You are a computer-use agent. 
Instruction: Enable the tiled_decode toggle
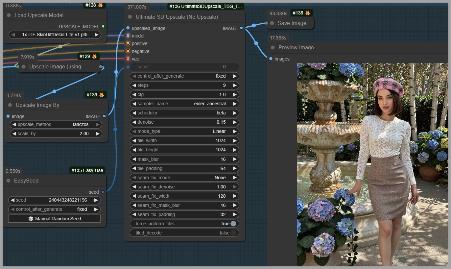pos(233,233)
